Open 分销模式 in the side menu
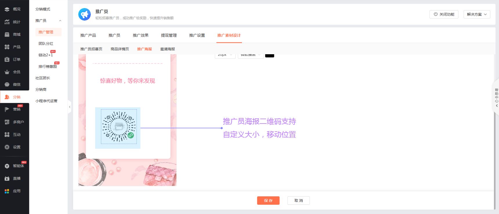Viewport: 499px width, 214px height. point(43,9)
